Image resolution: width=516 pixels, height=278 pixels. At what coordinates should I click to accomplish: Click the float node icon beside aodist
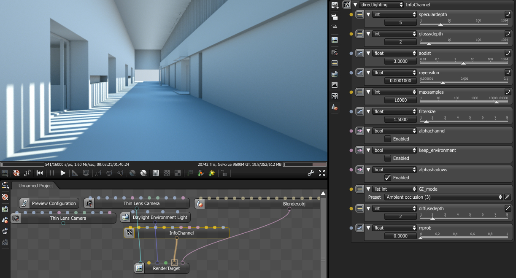(360, 53)
